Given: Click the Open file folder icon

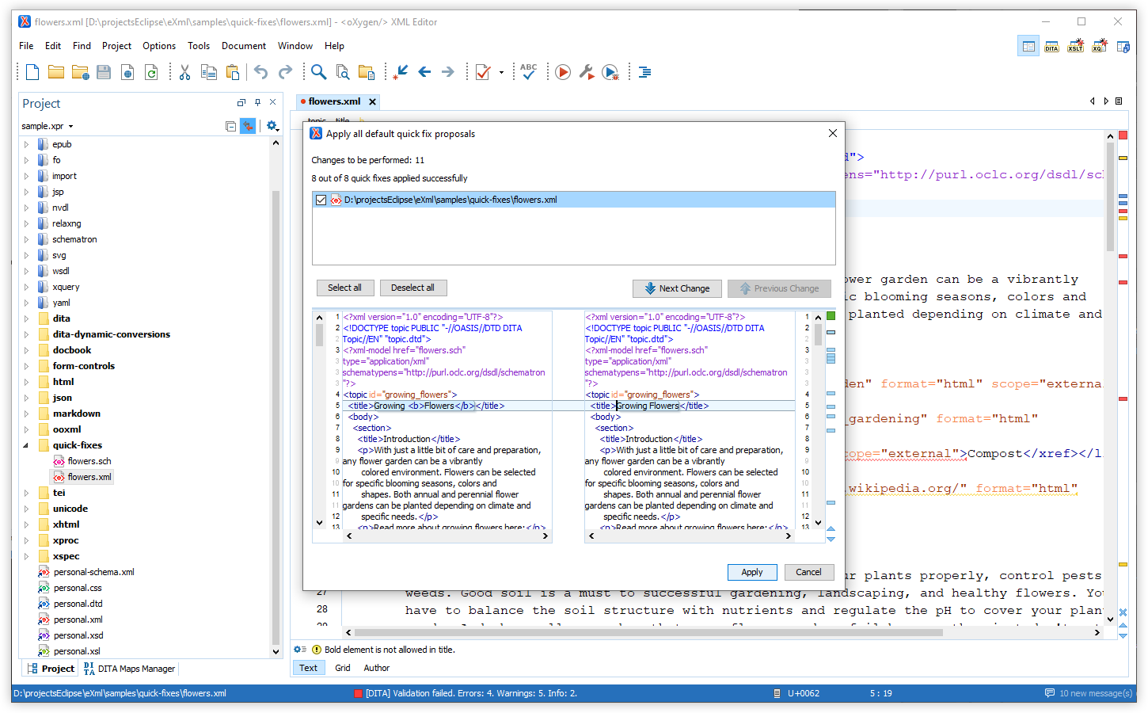Looking at the screenshot, I should point(56,72).
